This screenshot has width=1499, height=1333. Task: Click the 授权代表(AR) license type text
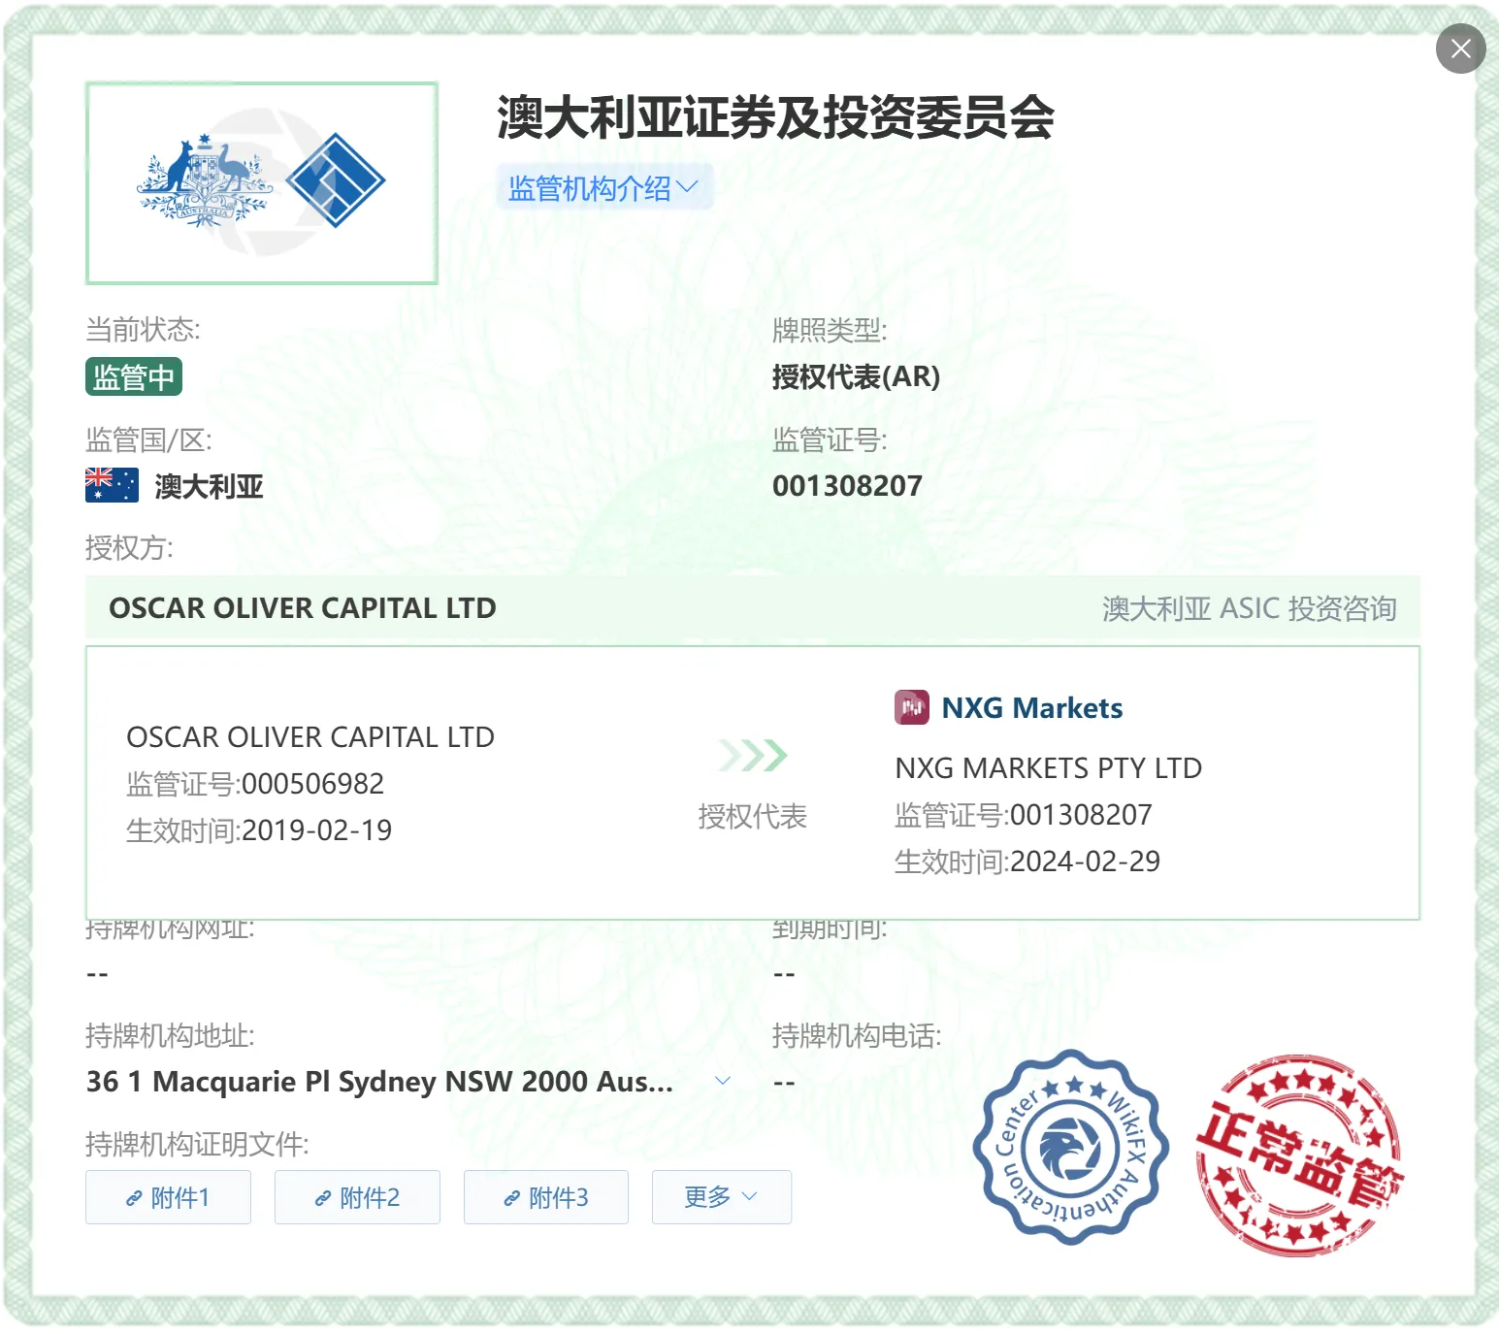click(856, 376)
